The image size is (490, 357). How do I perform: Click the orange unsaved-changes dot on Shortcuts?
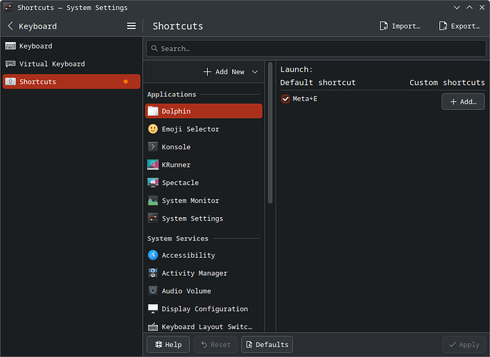(126, 81)
